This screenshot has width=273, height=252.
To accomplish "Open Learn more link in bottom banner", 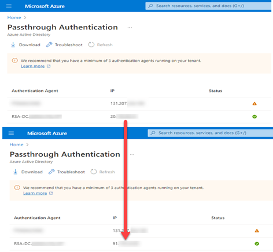I will 35,193.
